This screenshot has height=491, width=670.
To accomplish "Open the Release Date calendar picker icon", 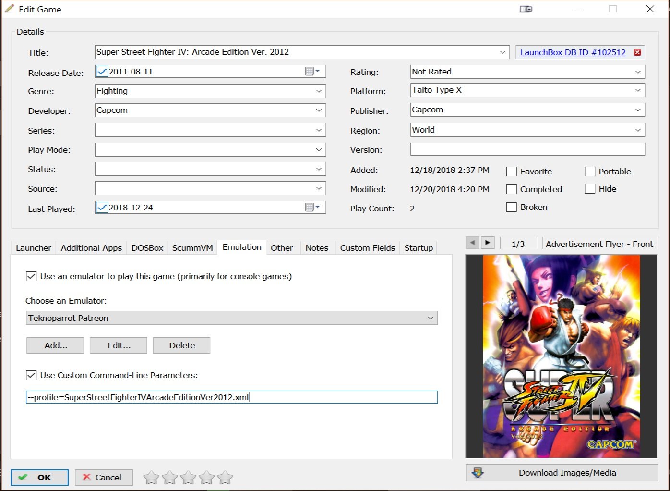I will tap(312, 72).
